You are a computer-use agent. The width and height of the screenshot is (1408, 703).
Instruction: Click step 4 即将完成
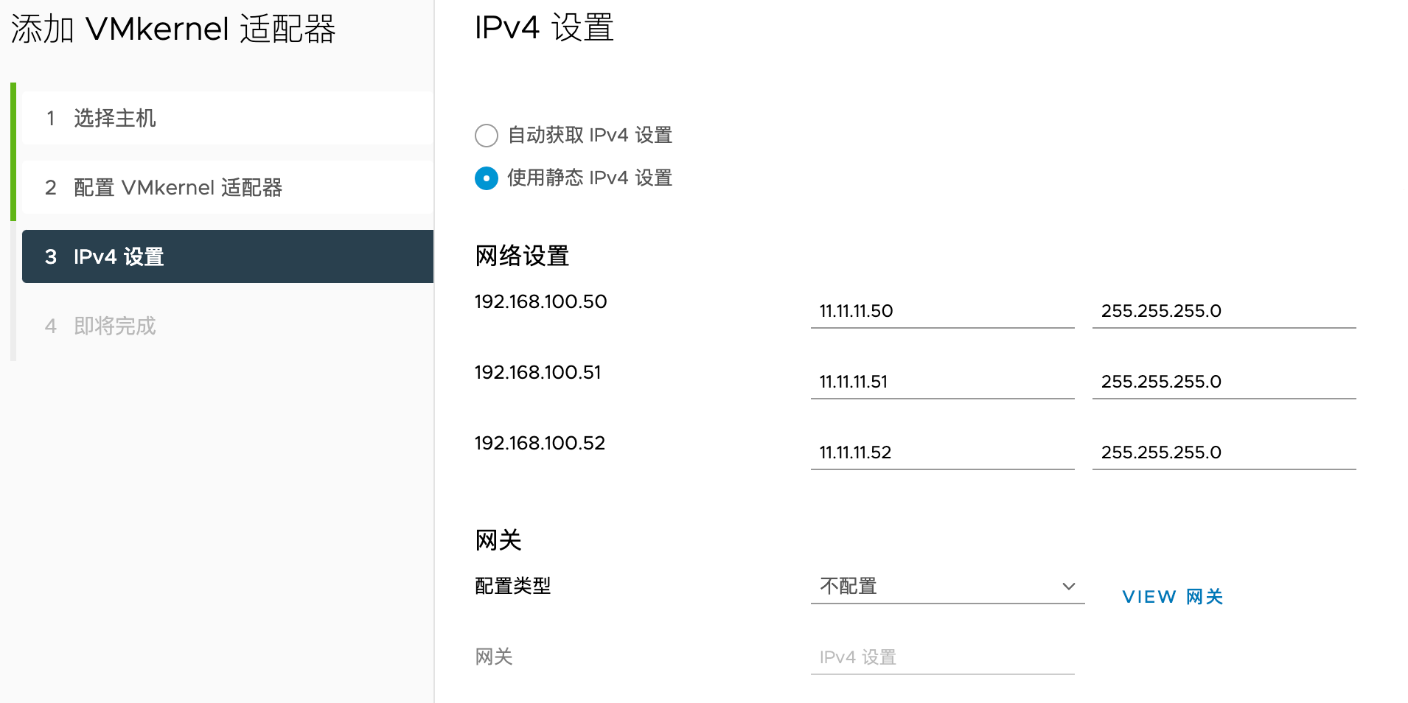click(228, 326)
